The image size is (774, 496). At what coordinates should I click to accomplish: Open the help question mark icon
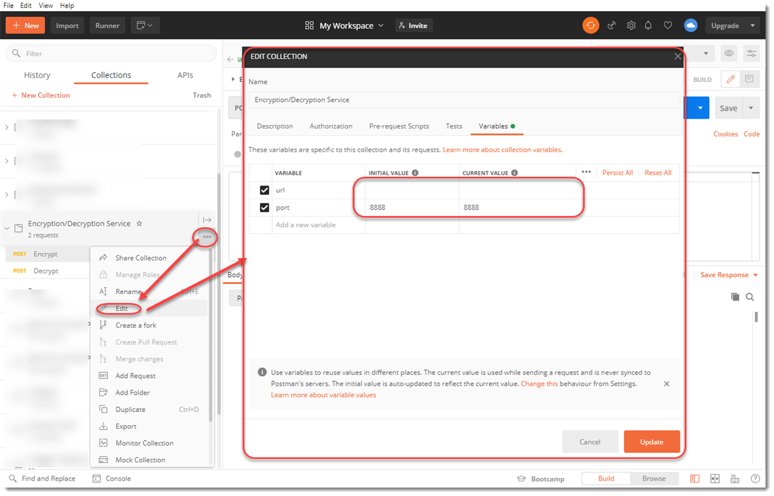755,479
